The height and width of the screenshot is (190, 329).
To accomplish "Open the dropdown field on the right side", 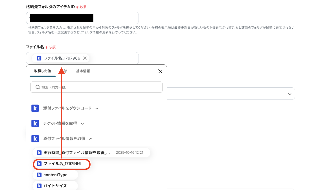I will [x=290, y=94].
